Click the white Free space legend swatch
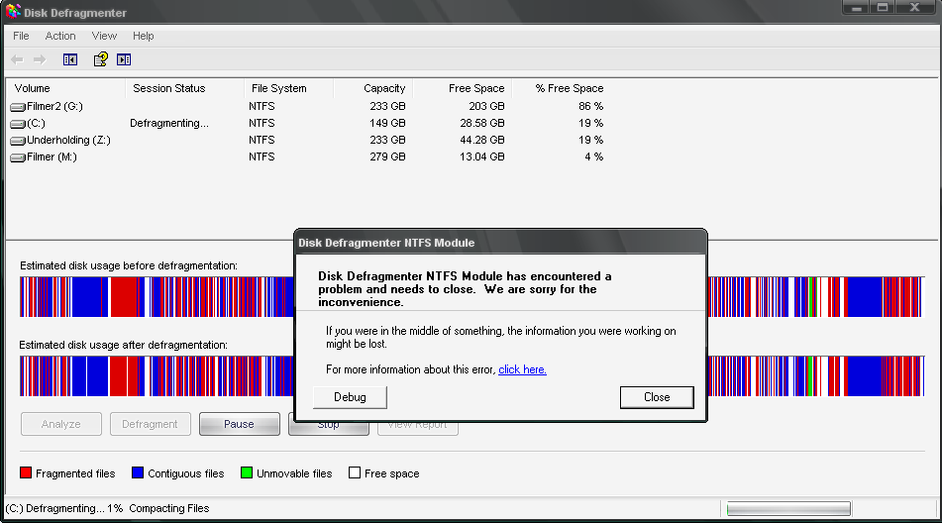This screenshot has height=523, width=942. (355, 472)
